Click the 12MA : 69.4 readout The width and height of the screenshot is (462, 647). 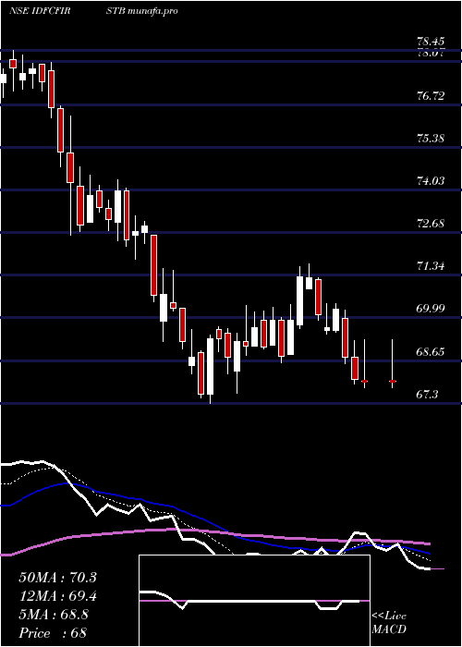(x=57, y=596)
